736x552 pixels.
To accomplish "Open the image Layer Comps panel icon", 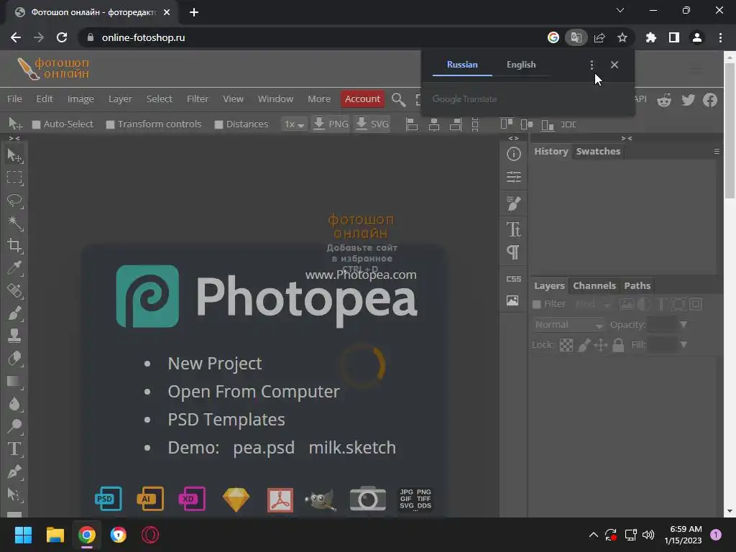I will click(512, 300).
